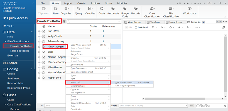Open Files in the Data section

click(x=10, y=37)
